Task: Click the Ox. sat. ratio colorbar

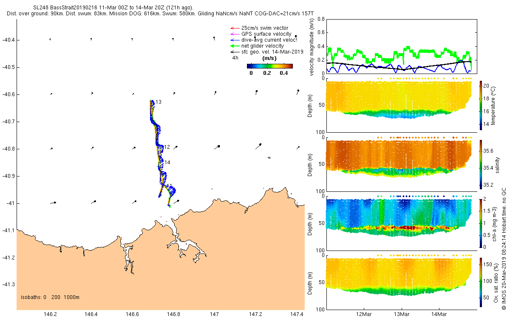Action: pos(481,282)
